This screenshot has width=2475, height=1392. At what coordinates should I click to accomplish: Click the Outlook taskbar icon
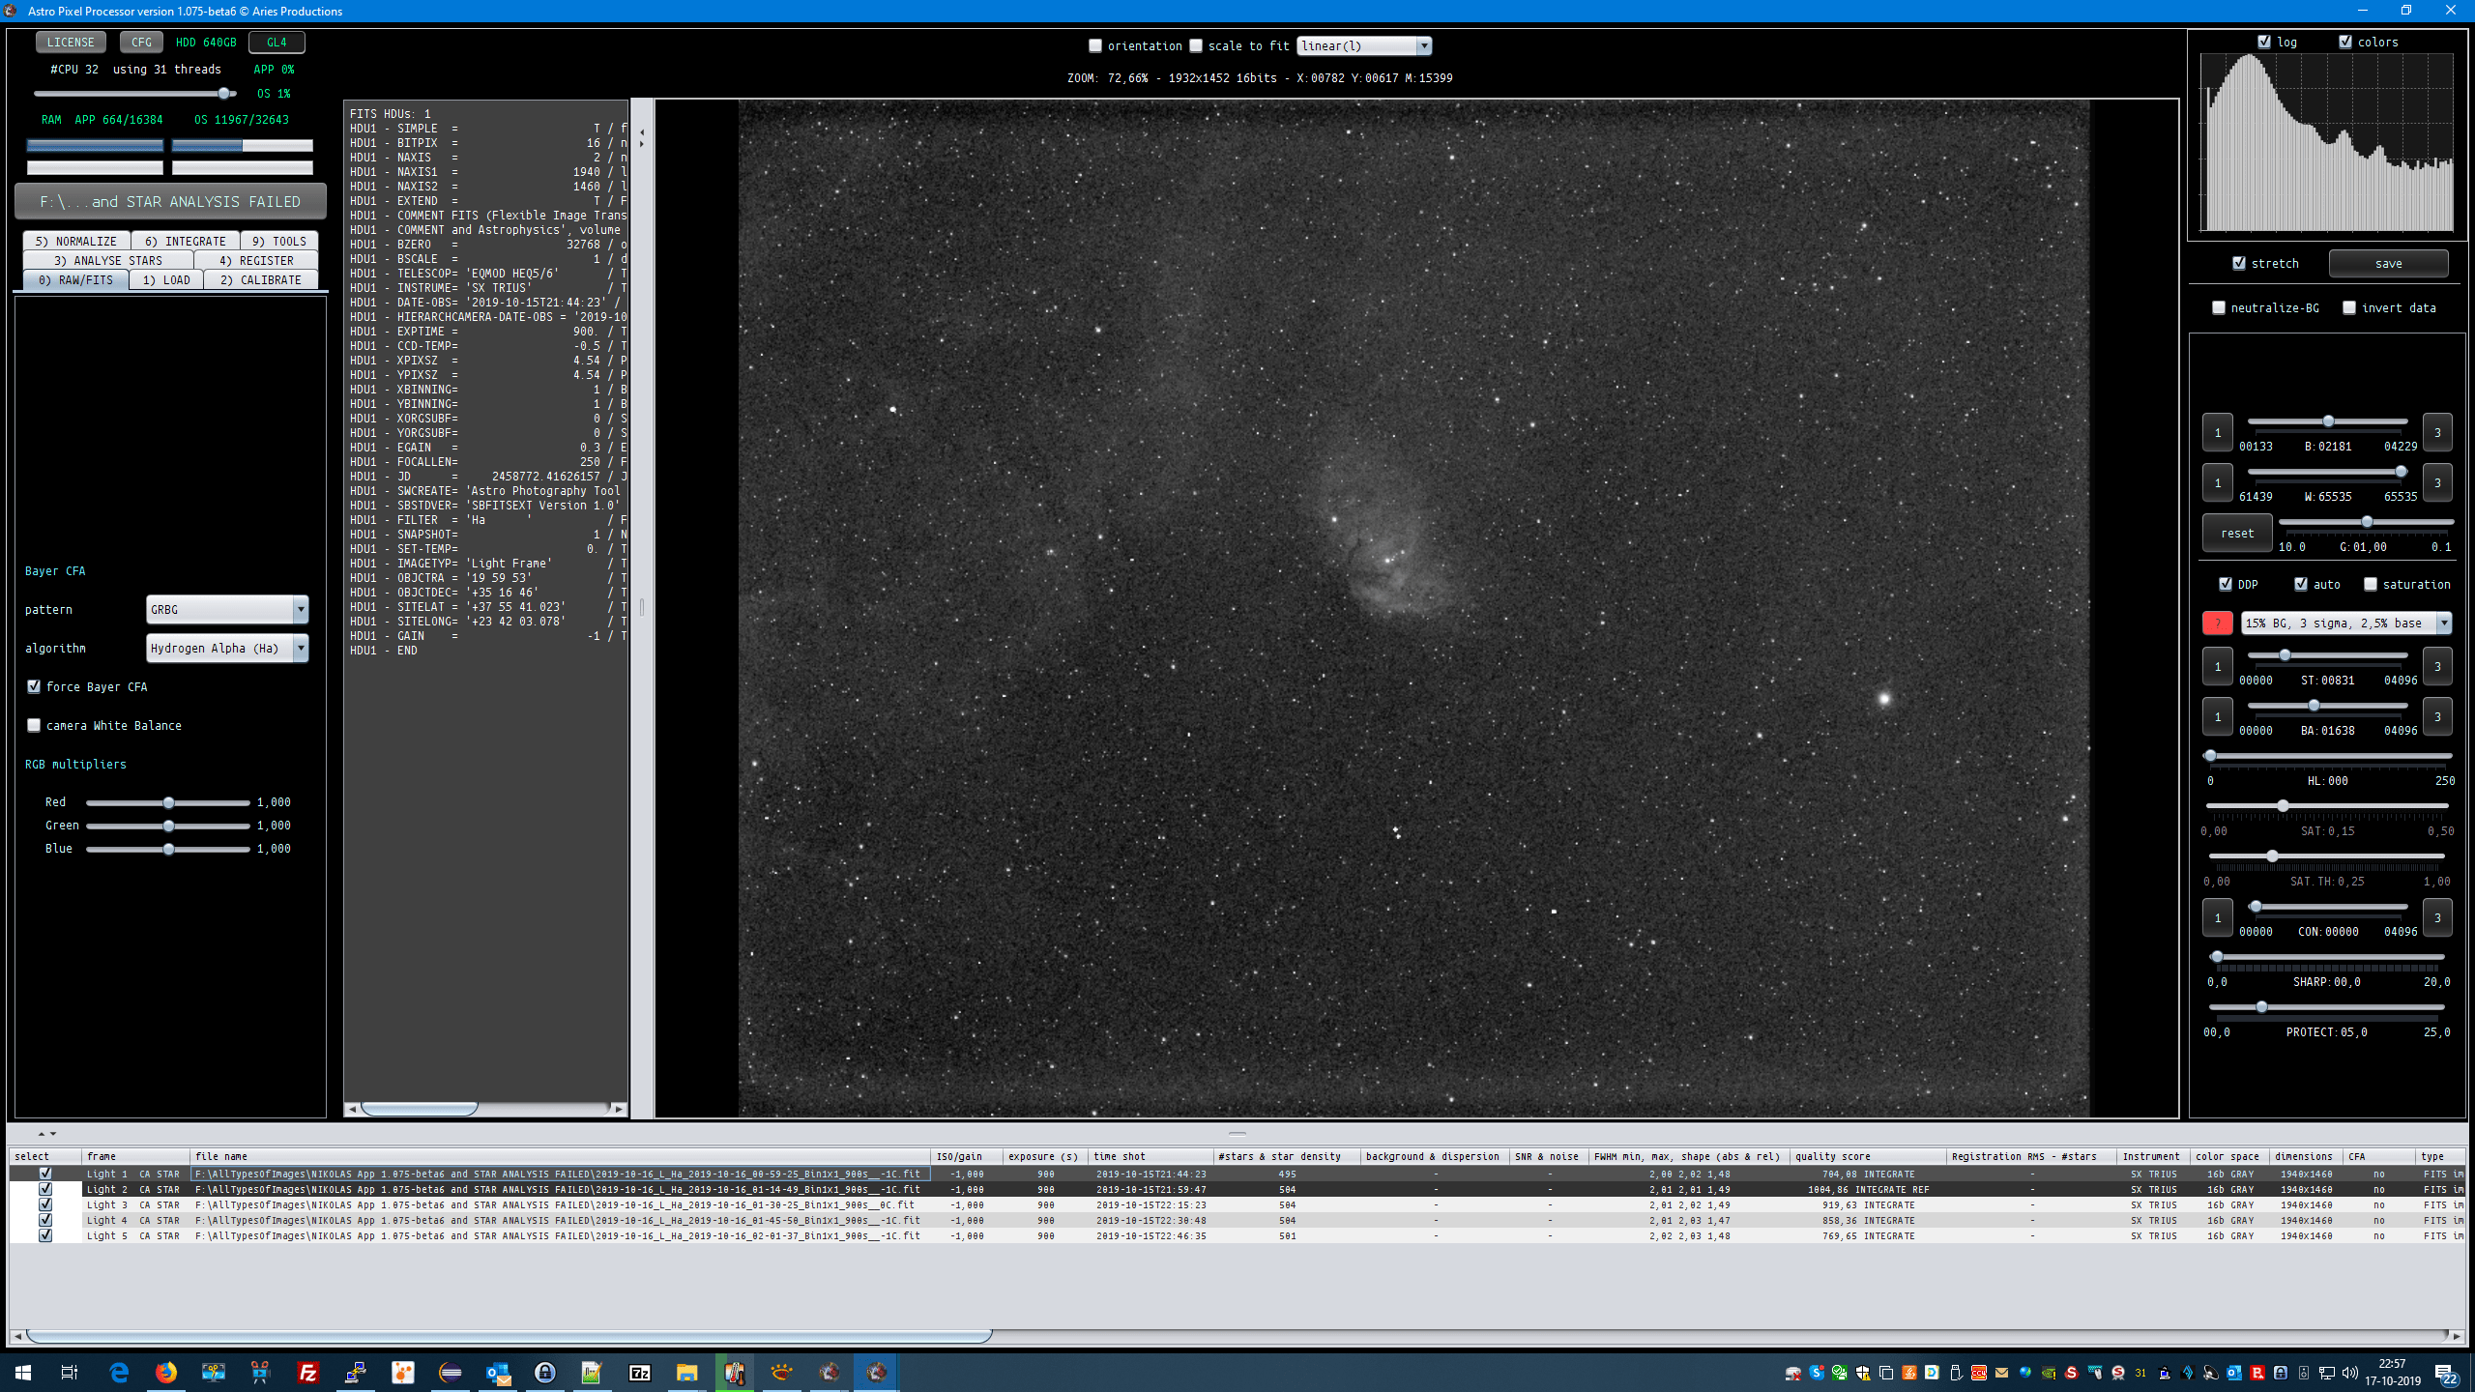tap(498, 1373)
